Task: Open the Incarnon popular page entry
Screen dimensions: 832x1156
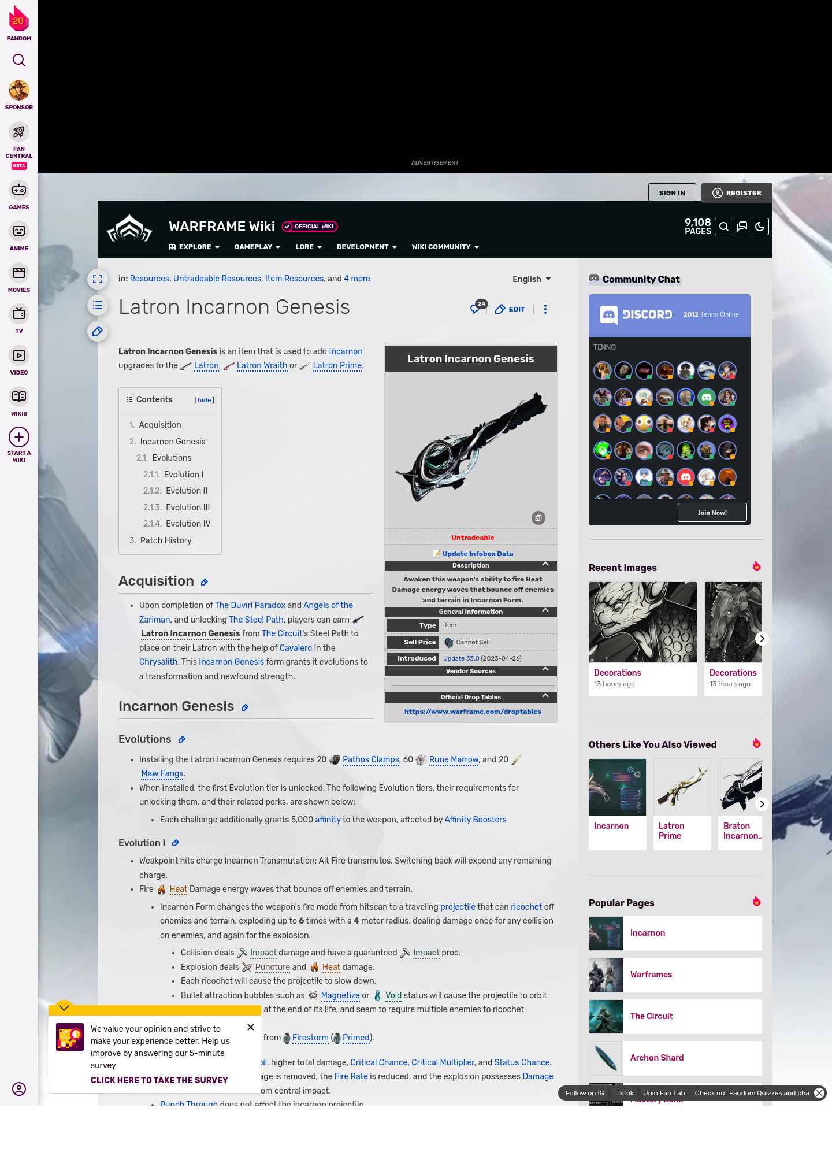Action: click(675, 933)
